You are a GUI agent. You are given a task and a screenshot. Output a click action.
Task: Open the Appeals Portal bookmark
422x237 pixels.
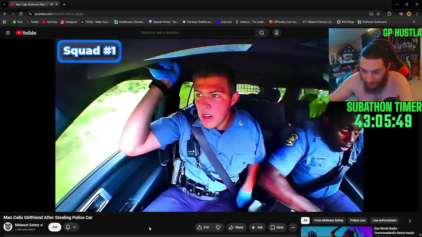163,22
